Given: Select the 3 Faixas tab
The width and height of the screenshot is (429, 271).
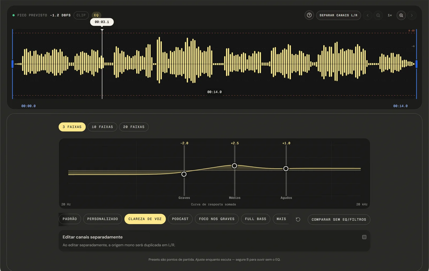Looking at the screenshot, I should point(72,127).
